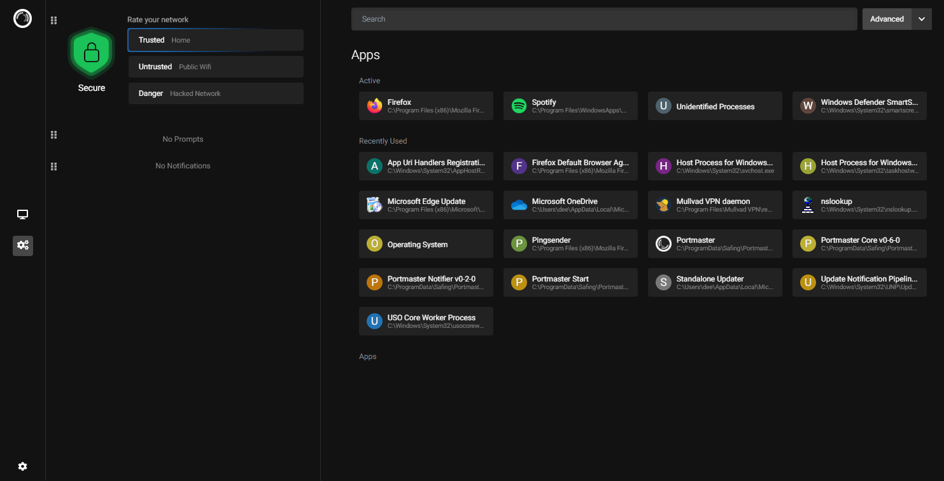Viewport: 944px width, 481px height.
Task: Click the nslookup System32 path text
Action: click(x=869, y=210)
